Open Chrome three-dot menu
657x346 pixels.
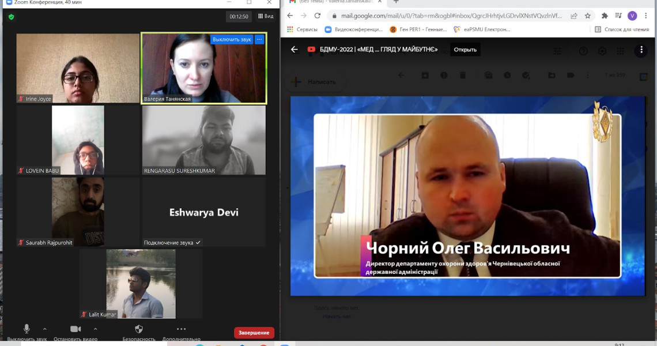(x=645, y=16)
